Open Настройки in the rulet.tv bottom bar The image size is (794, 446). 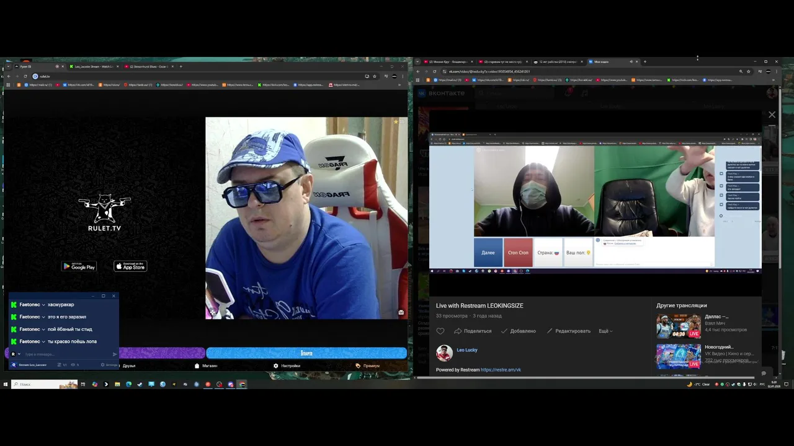tap(287, 365)
